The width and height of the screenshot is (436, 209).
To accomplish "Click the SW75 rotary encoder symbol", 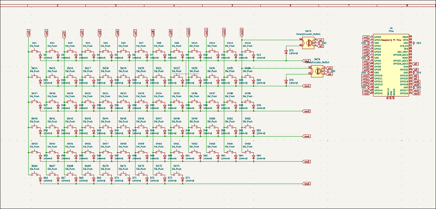I will (309, 43).
